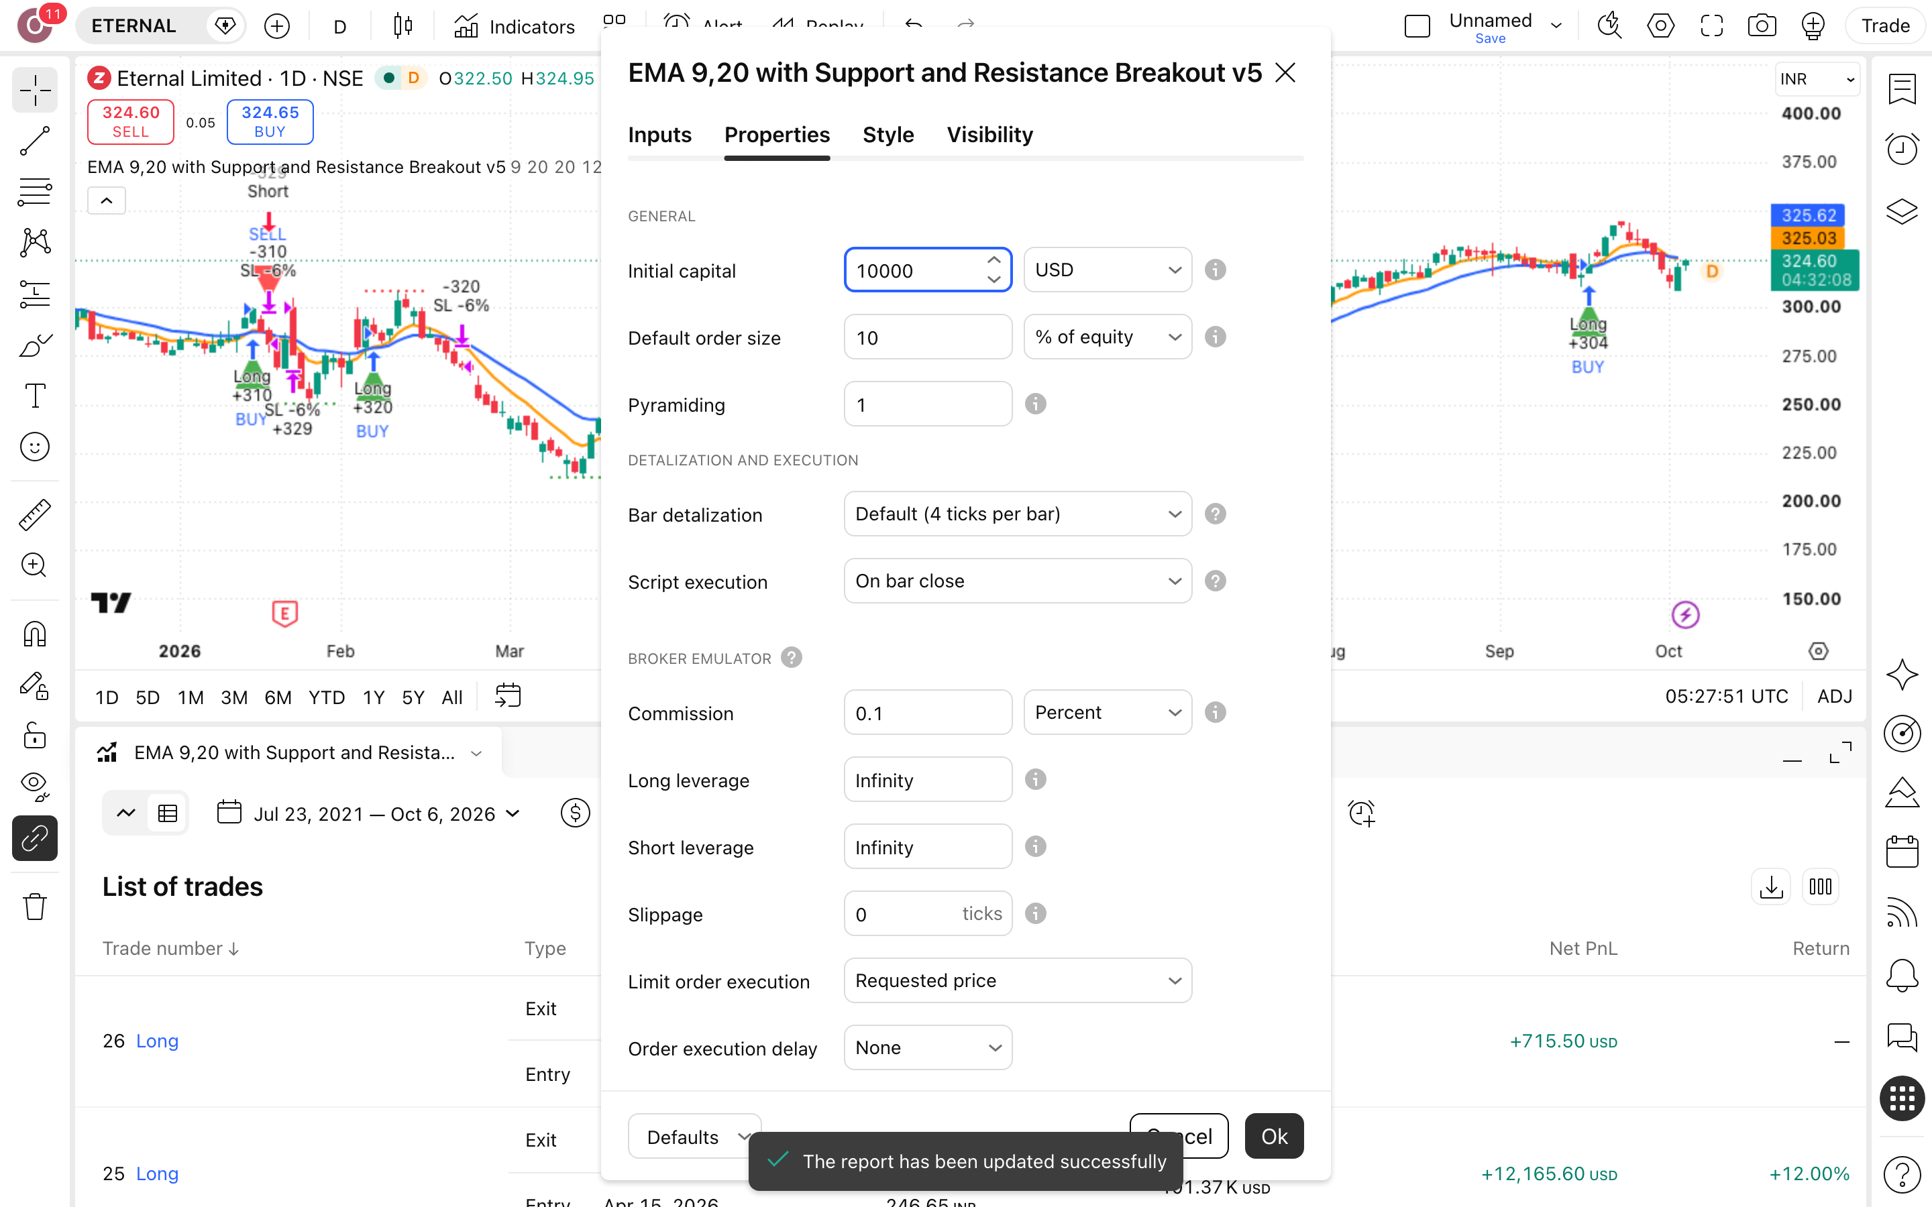
Task: Select the trend line drawing tool
Action: click(34, 141)
